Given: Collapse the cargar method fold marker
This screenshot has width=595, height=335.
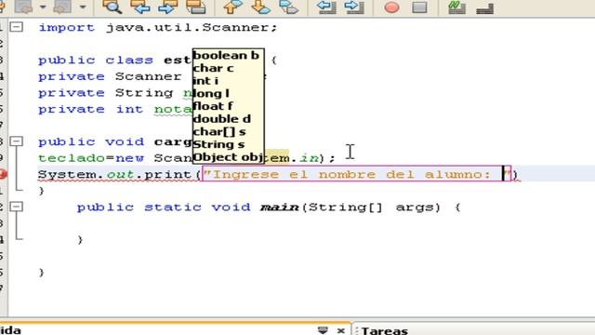Looking at the screenshot, I should tap(17, 141).
